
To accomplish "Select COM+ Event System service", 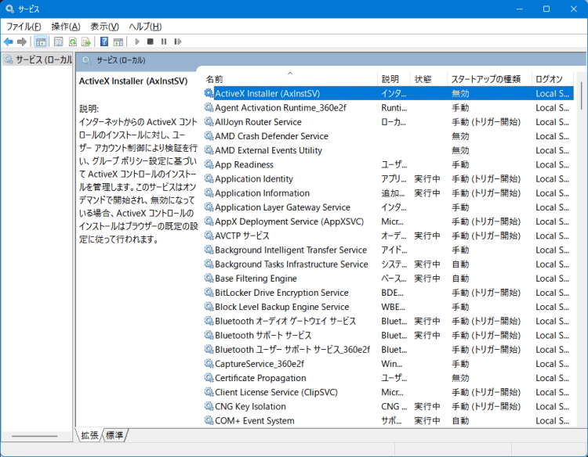I will [x=389, y=421].
